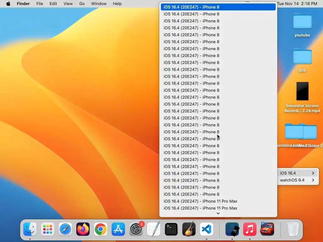Open the Go menu

point(82,3)
